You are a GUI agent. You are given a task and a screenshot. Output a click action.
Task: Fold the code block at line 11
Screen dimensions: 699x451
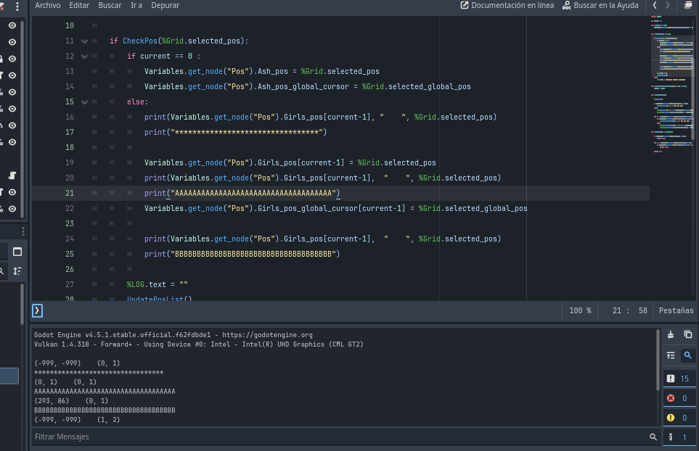coord(85,41)
